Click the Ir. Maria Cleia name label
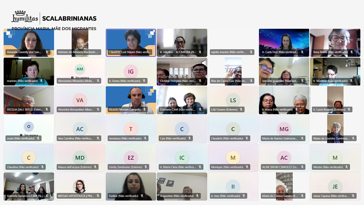This screenshot has height=205, width=364. click(x=178, y=167)
